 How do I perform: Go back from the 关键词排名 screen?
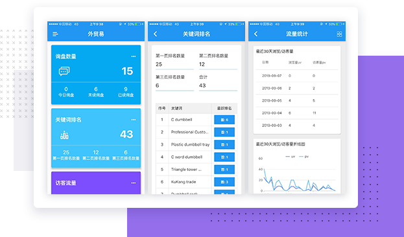pos(155,34)
